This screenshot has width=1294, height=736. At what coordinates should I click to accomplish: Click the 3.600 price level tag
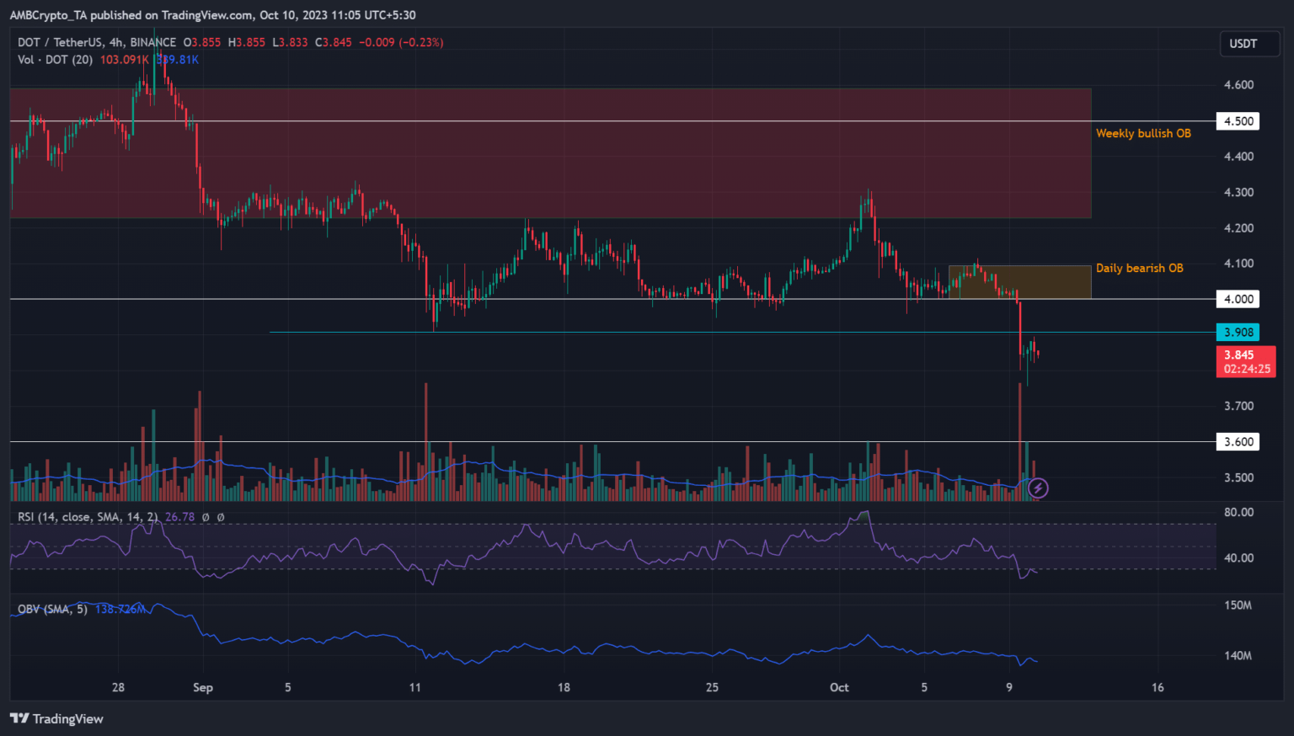tap(1238, 441)
